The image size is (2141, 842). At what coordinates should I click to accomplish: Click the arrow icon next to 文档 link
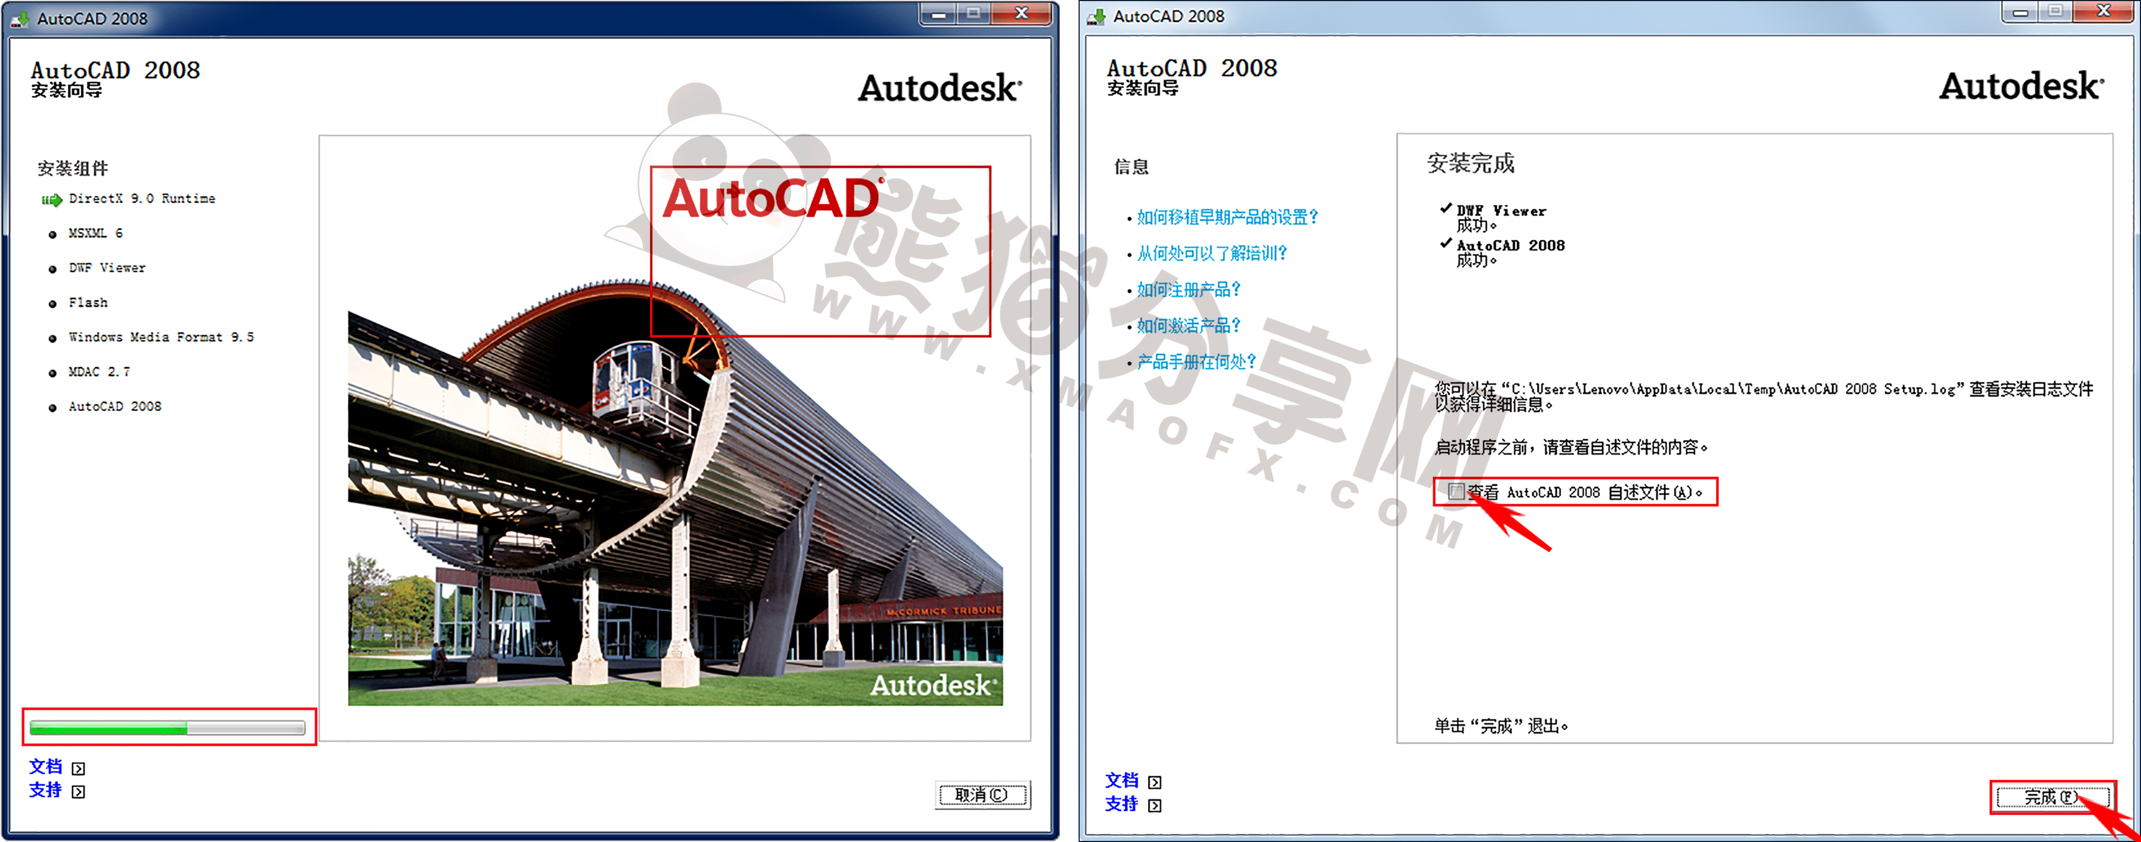79,767
